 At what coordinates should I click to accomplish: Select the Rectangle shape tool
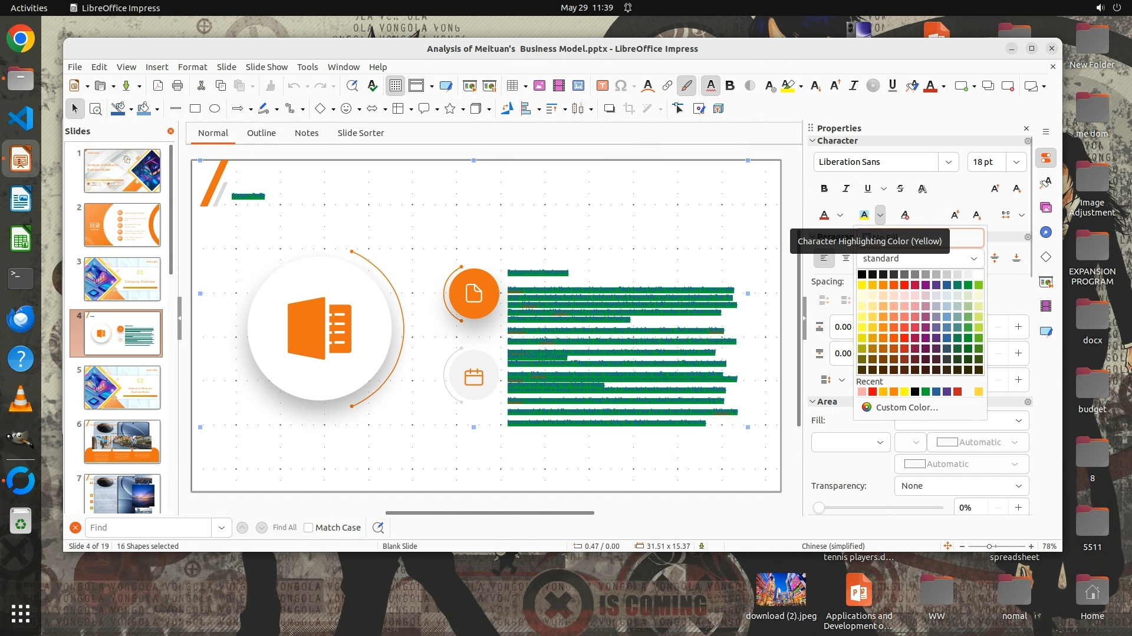195,109
